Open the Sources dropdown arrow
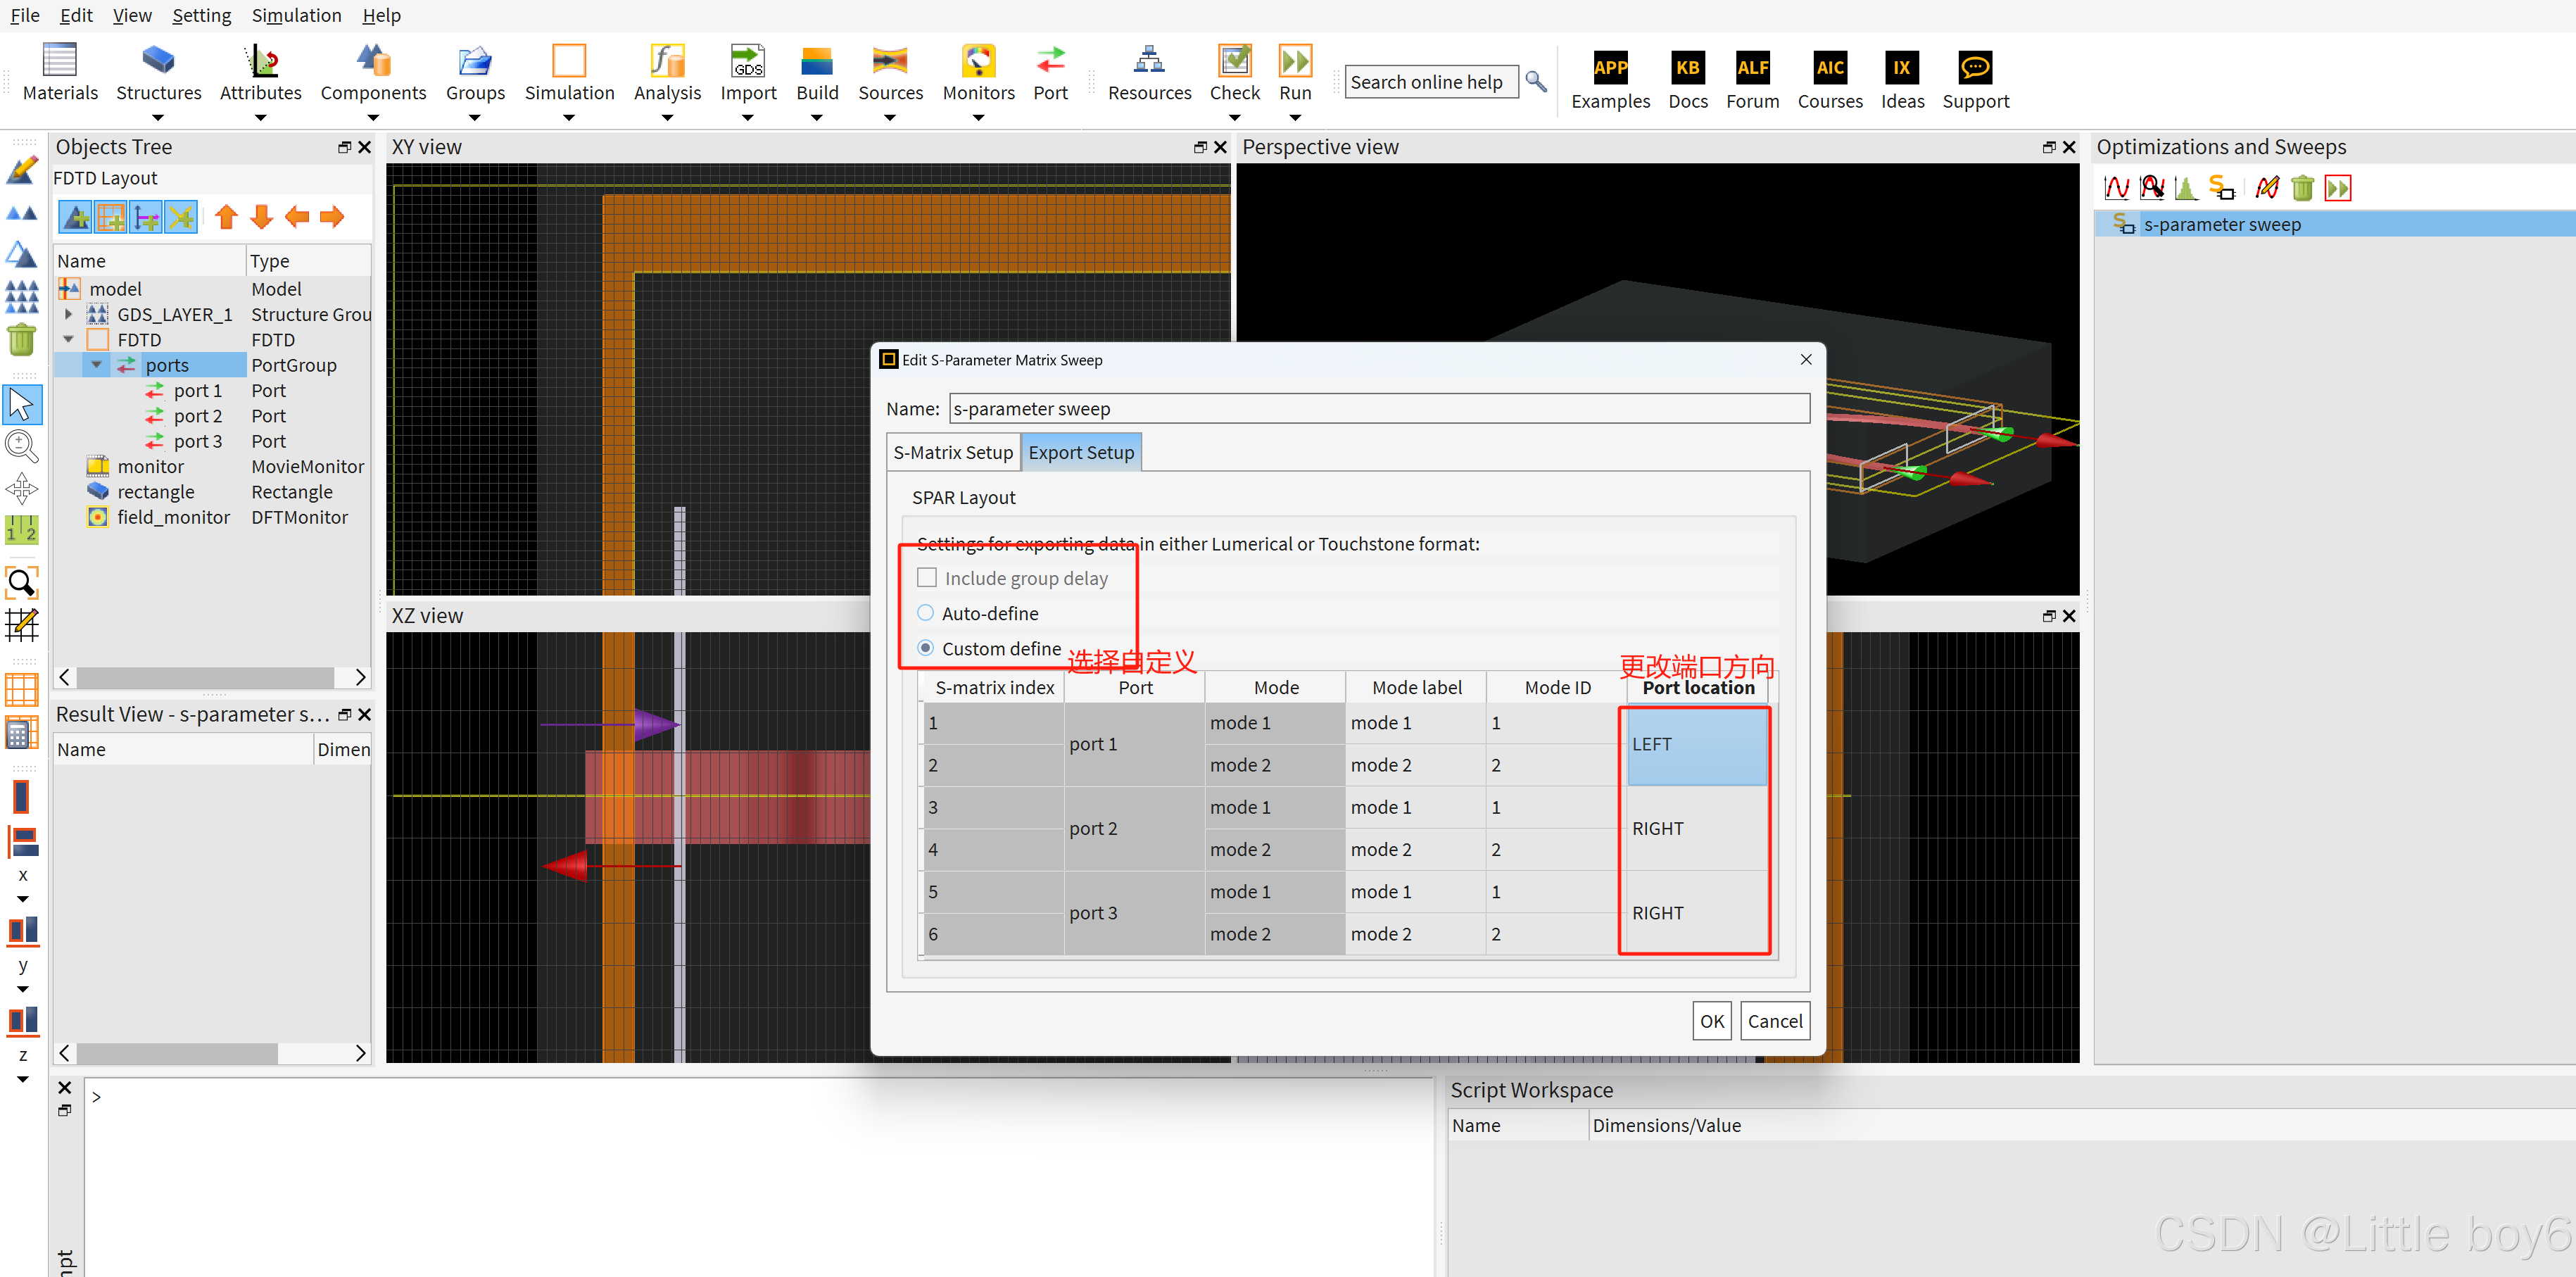 coord(889,118)
